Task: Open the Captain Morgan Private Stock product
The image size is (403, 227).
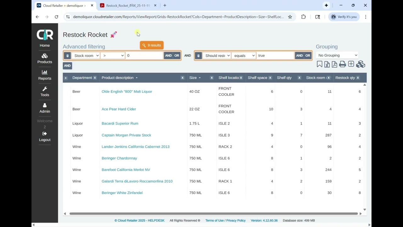Action: pos(126,135)
